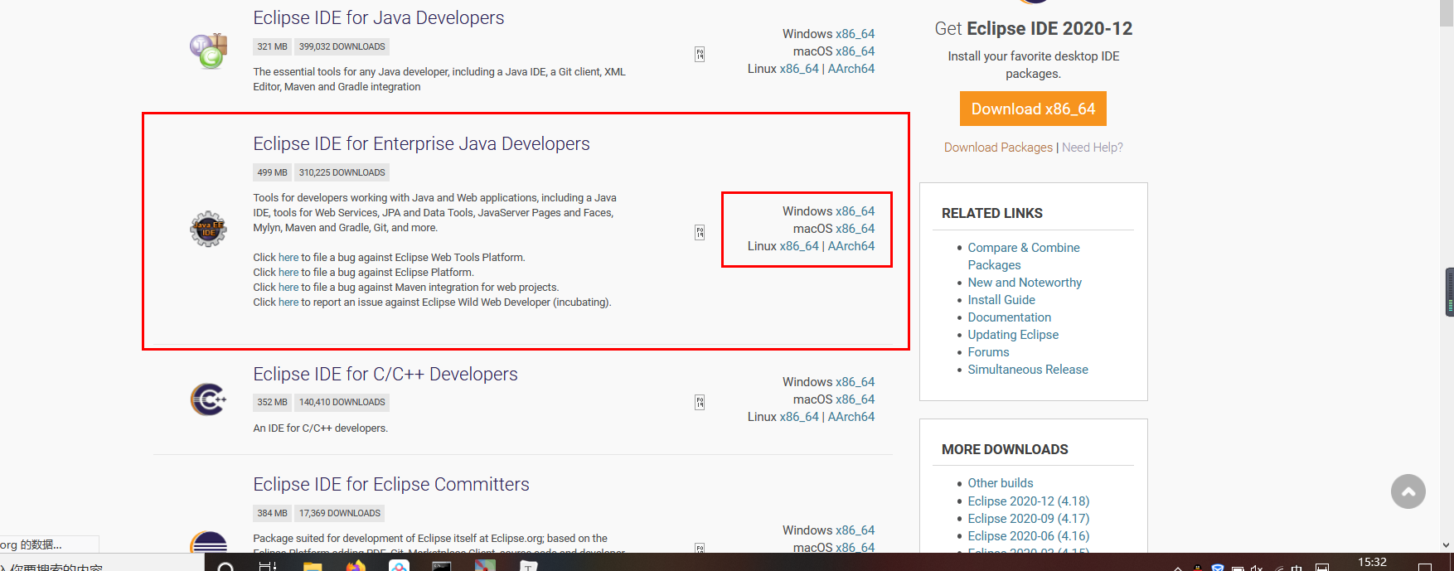The image size is (1454, 571).
Task: Download Java Developers Linux AArch64
Action: (851, 69)
